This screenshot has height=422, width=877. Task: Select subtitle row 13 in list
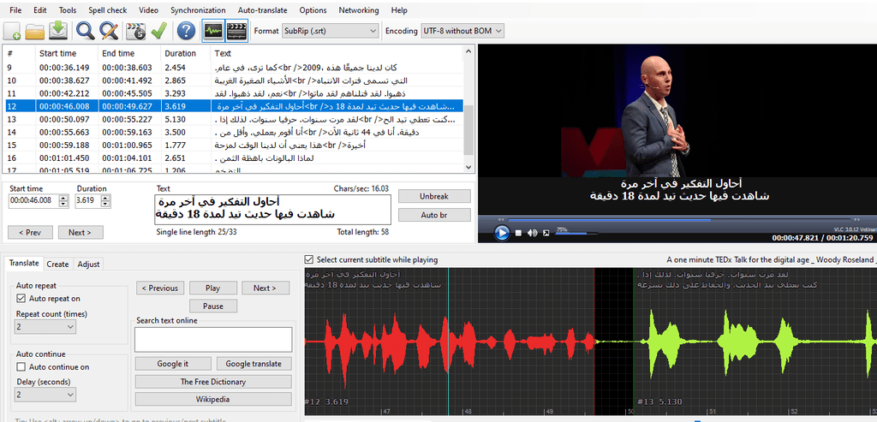click(x=234, y=120)
